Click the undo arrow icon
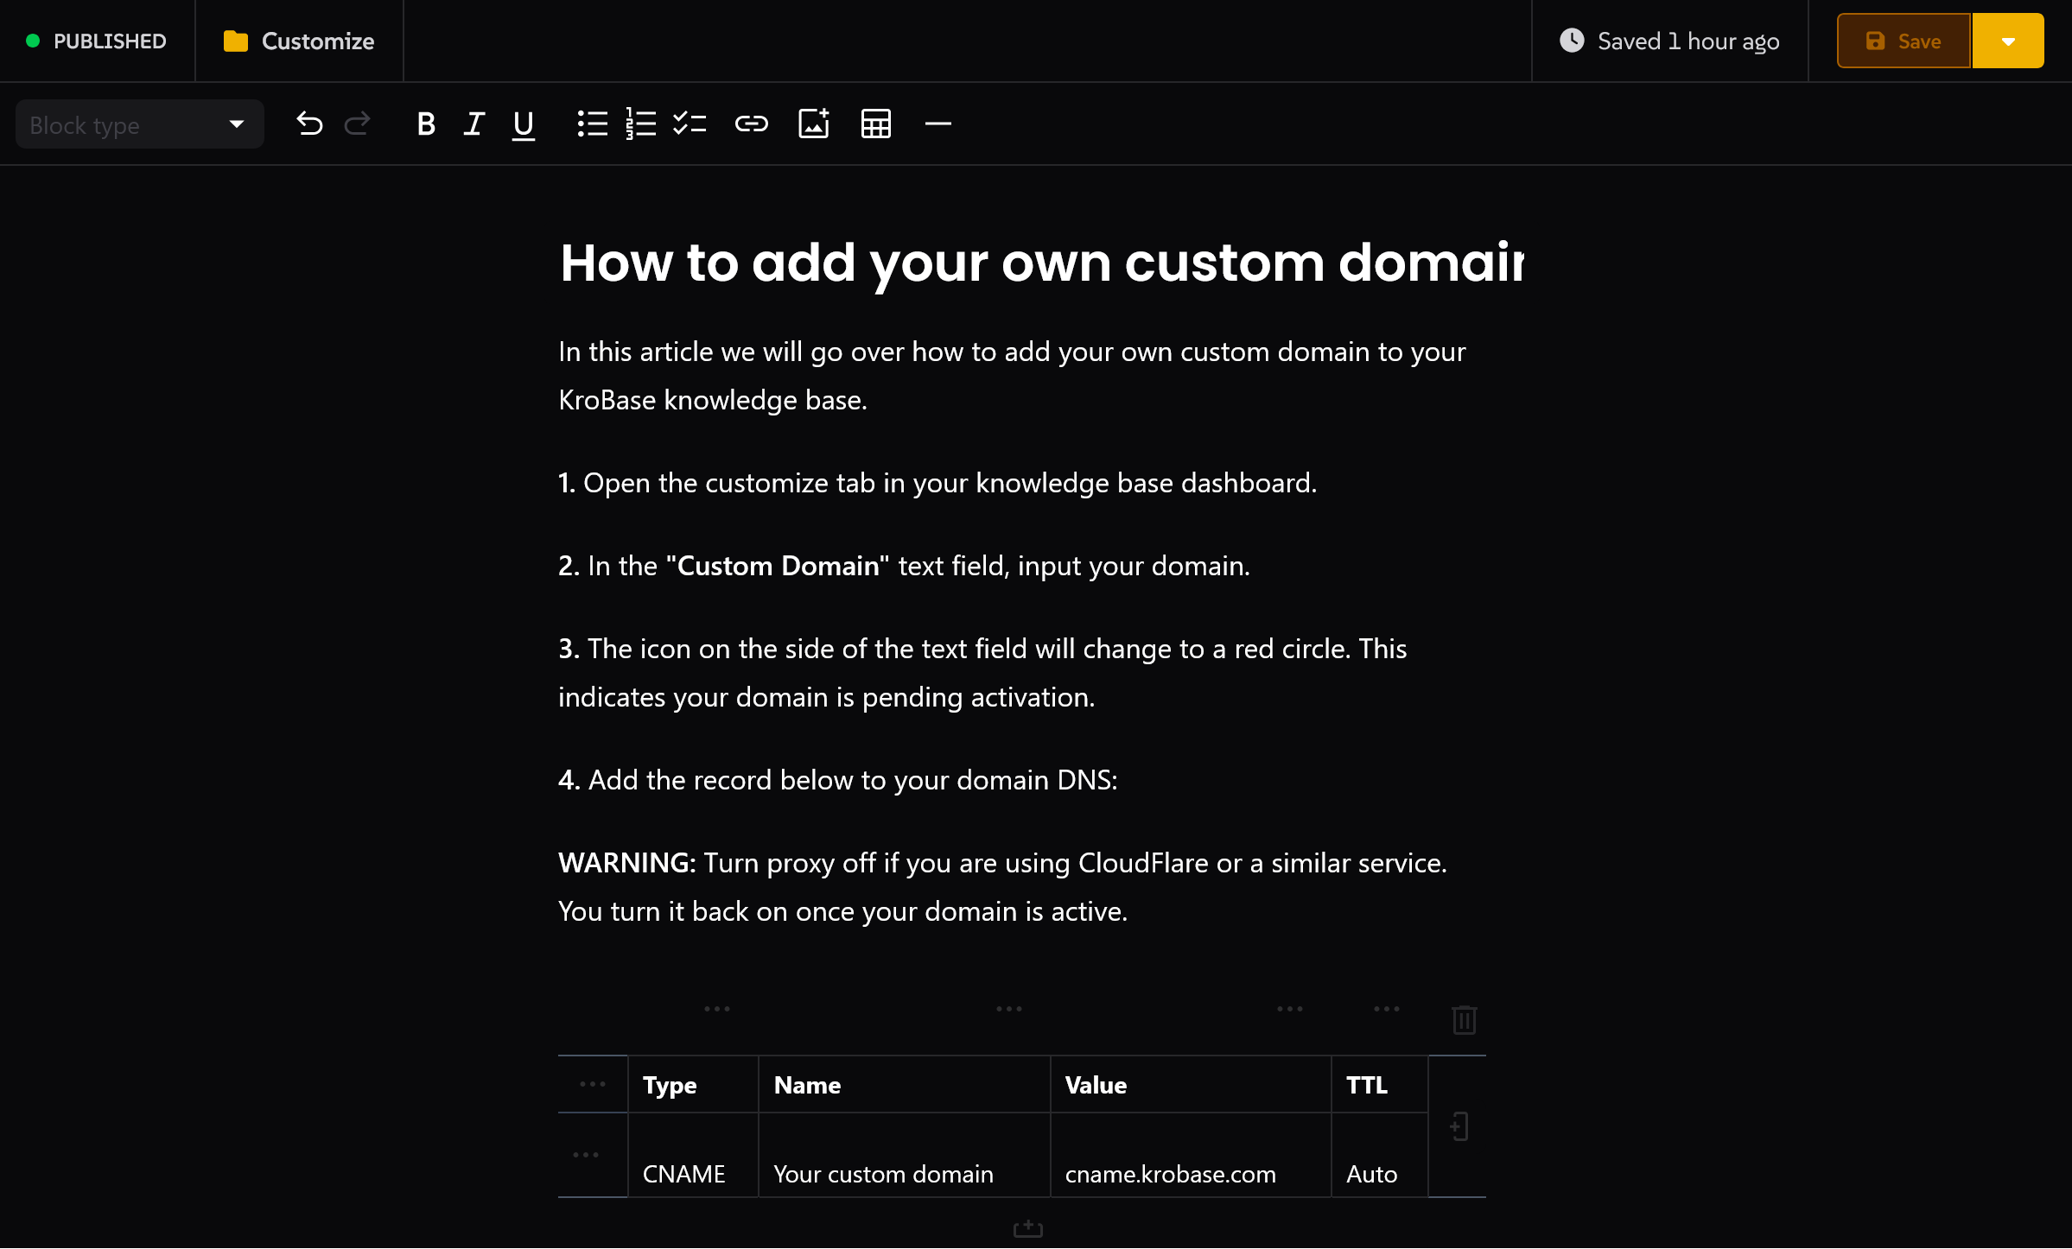The image size is (2072, 1249). [309, 124]
